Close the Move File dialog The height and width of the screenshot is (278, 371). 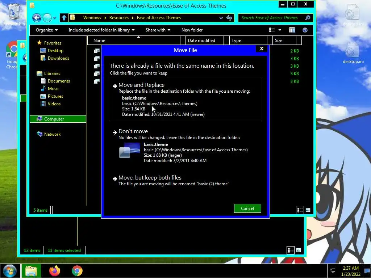tap(262, 49)
